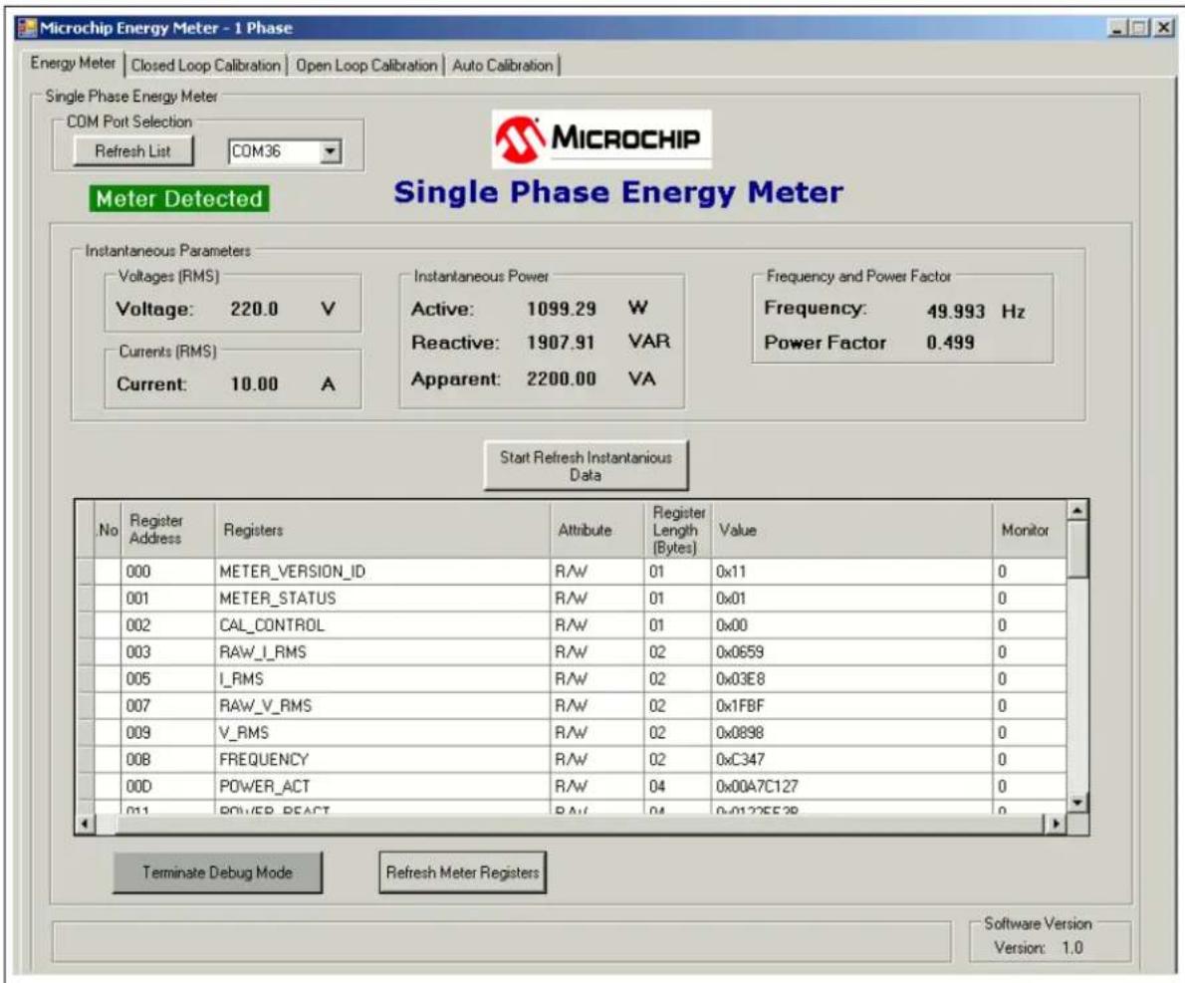Click the Attribute column header

click(597, 530)
